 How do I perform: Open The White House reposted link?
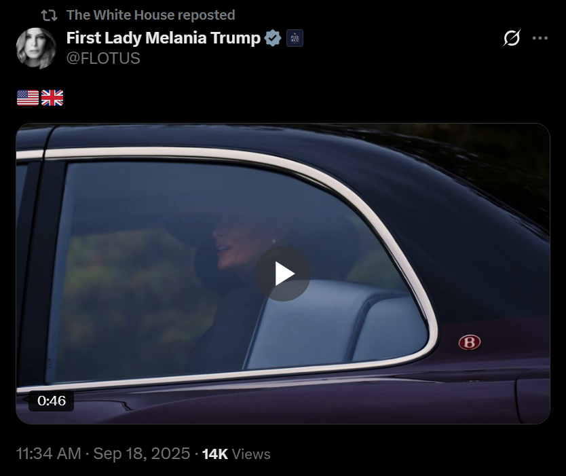tap(151, 15)
